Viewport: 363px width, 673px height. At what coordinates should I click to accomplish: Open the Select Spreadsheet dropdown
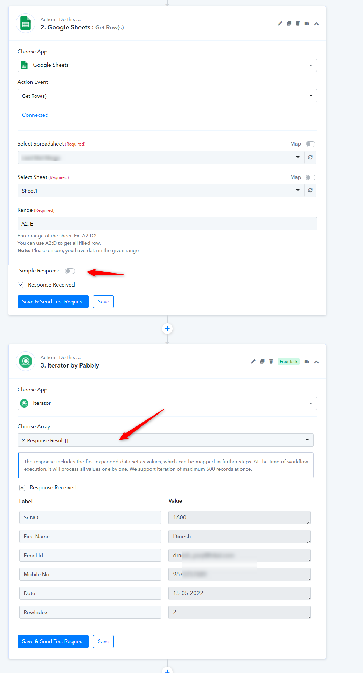pyautogui.click(x=161, y=157)
